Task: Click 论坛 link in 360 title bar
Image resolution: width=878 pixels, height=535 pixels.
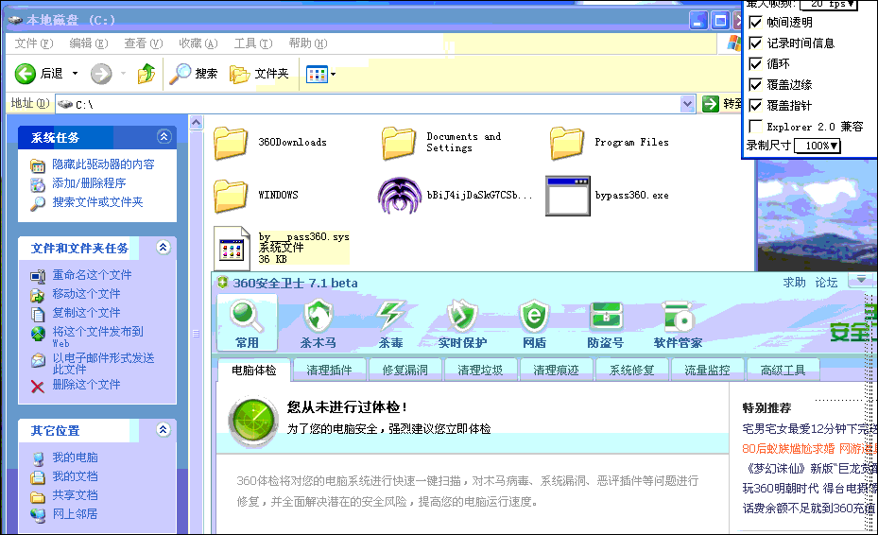Action: click(x=826, y=283)
